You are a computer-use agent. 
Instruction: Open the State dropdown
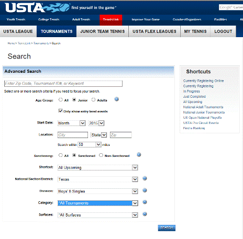[99, 135]
